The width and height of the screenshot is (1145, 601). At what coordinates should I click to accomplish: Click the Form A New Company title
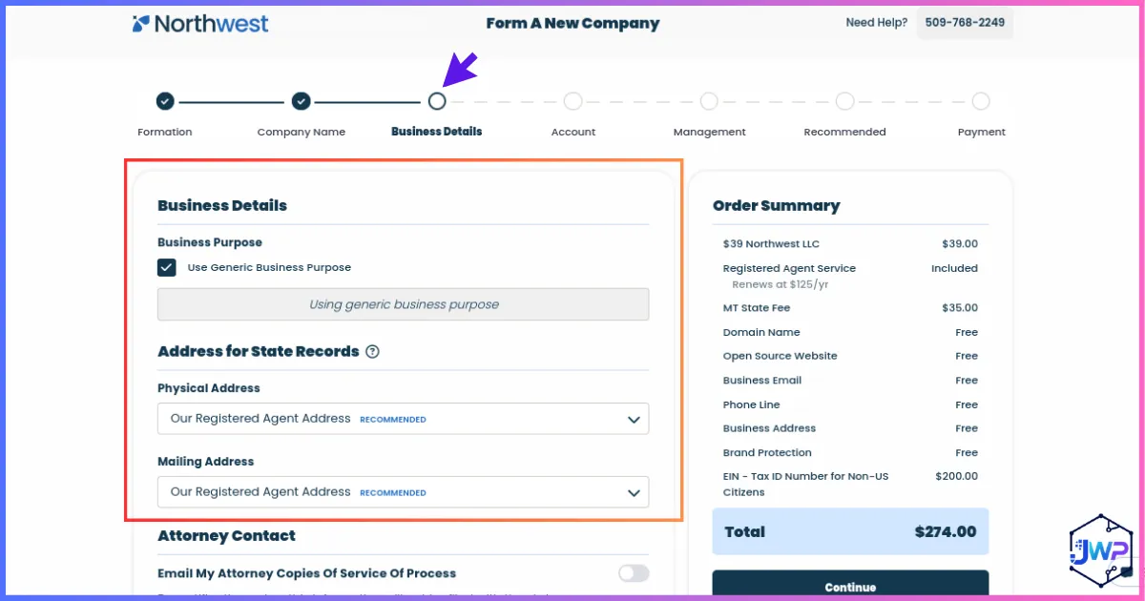coord(572,23)
